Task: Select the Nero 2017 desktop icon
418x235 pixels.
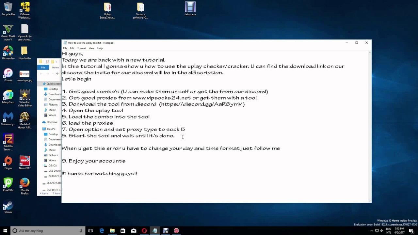Action: tap(25, 163)
